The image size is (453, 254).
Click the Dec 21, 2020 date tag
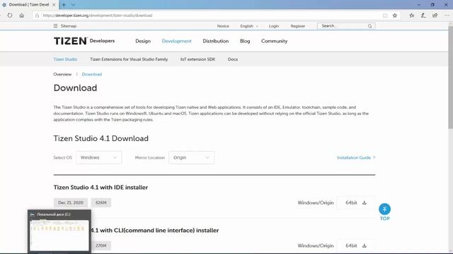[71, 202]
